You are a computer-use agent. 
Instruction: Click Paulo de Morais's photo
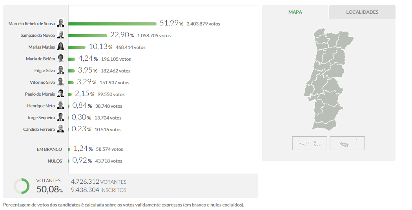(60, 94)
